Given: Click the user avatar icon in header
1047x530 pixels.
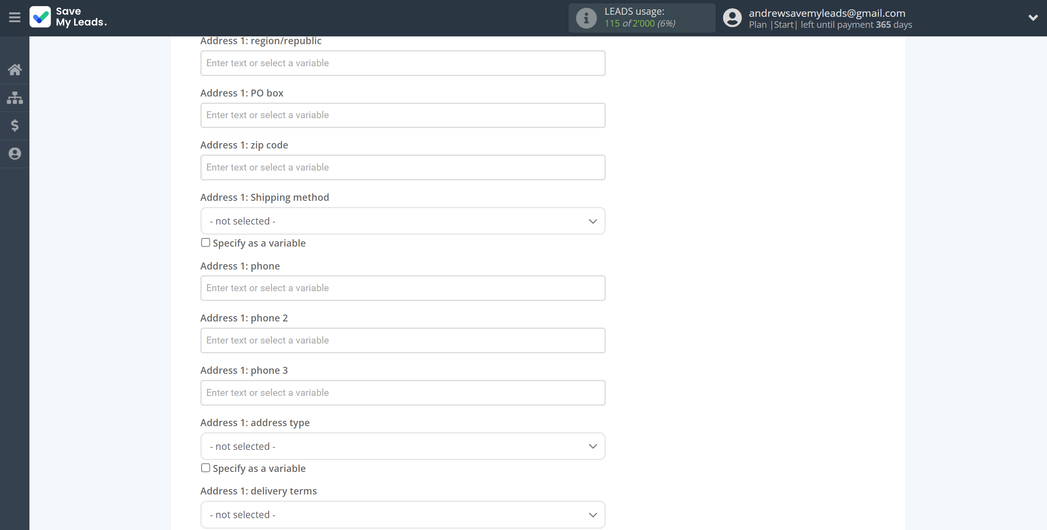Looking at the screenshot, I should coord(732,18).
